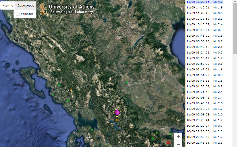237x147 pixels.
Task: Switch to the Χάρτης map view
Action: point(8,5)
